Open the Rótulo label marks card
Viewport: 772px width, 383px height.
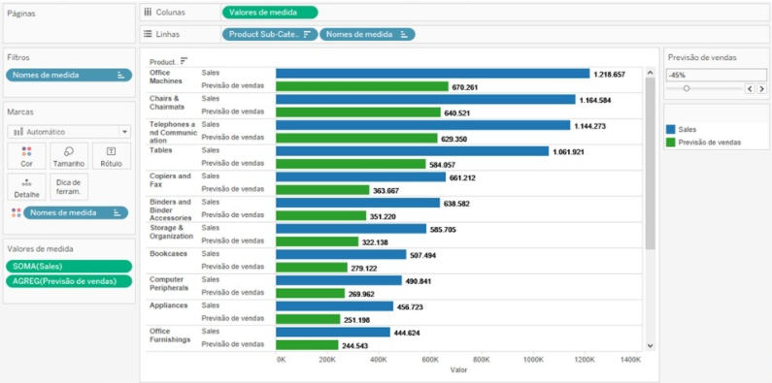click(x=112, y=156)
